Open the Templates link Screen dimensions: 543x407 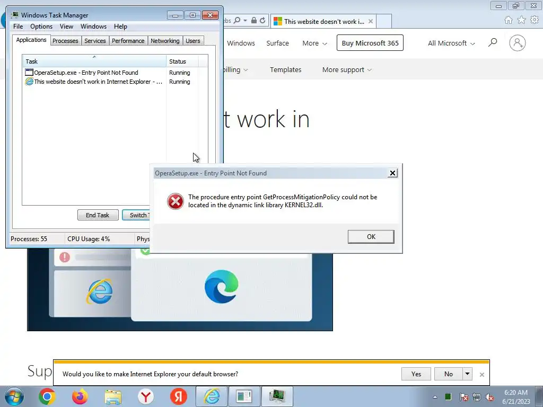click(285, 69)
